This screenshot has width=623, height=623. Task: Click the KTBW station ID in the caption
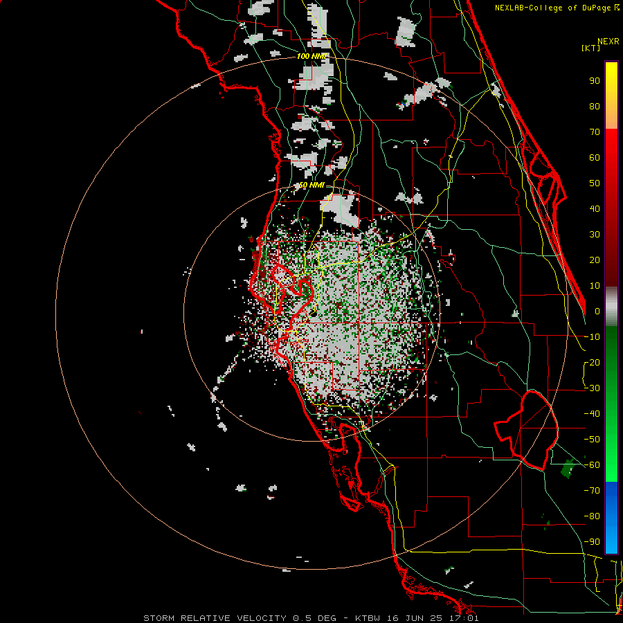[368, 618]
